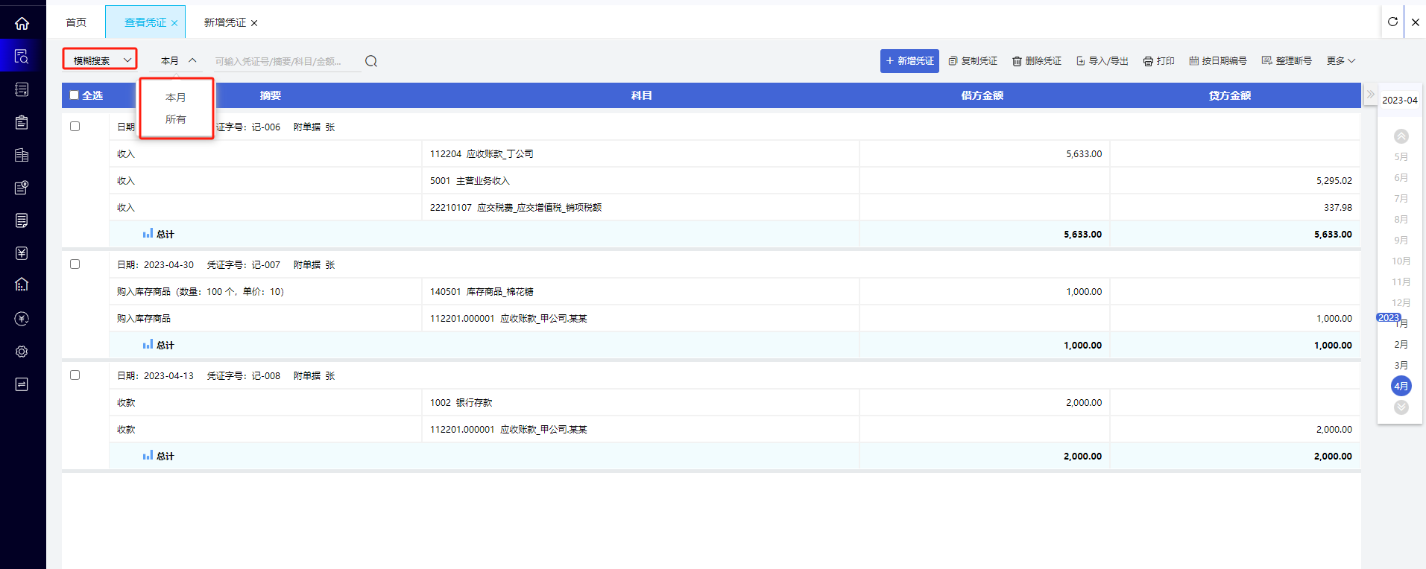Click the 112204 应收账款_丁公司 row
1426x569 pixels.
click(x=734, y=154)
